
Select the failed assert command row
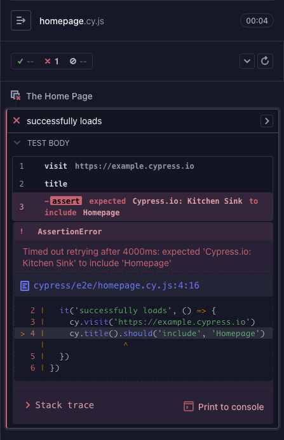(142, 207)
